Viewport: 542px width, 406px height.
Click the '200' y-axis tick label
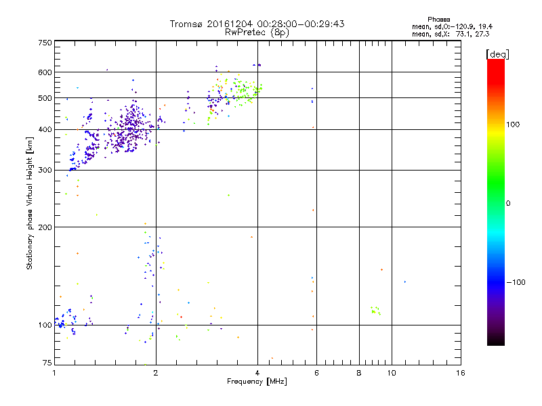[45, 227]
